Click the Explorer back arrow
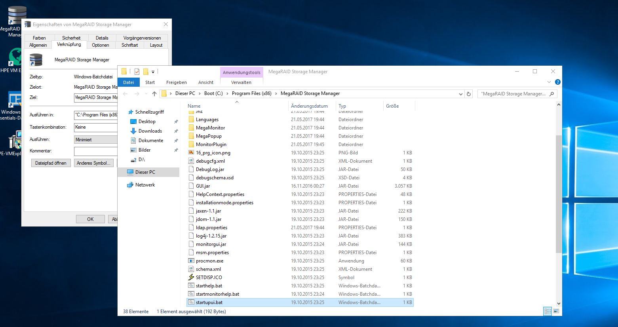The image size is (618, 327). [126, 94]
